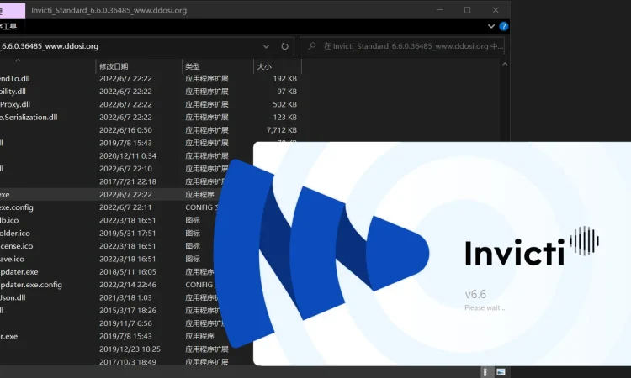Sort by the 修改日期 column header
Viewport: 631px width, 378px height.
click(114, 66)
